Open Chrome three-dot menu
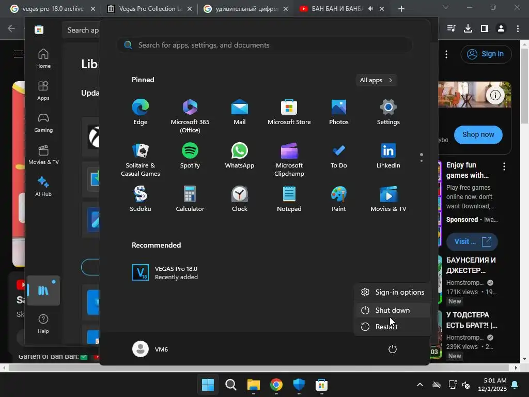 tap(518, 28)
